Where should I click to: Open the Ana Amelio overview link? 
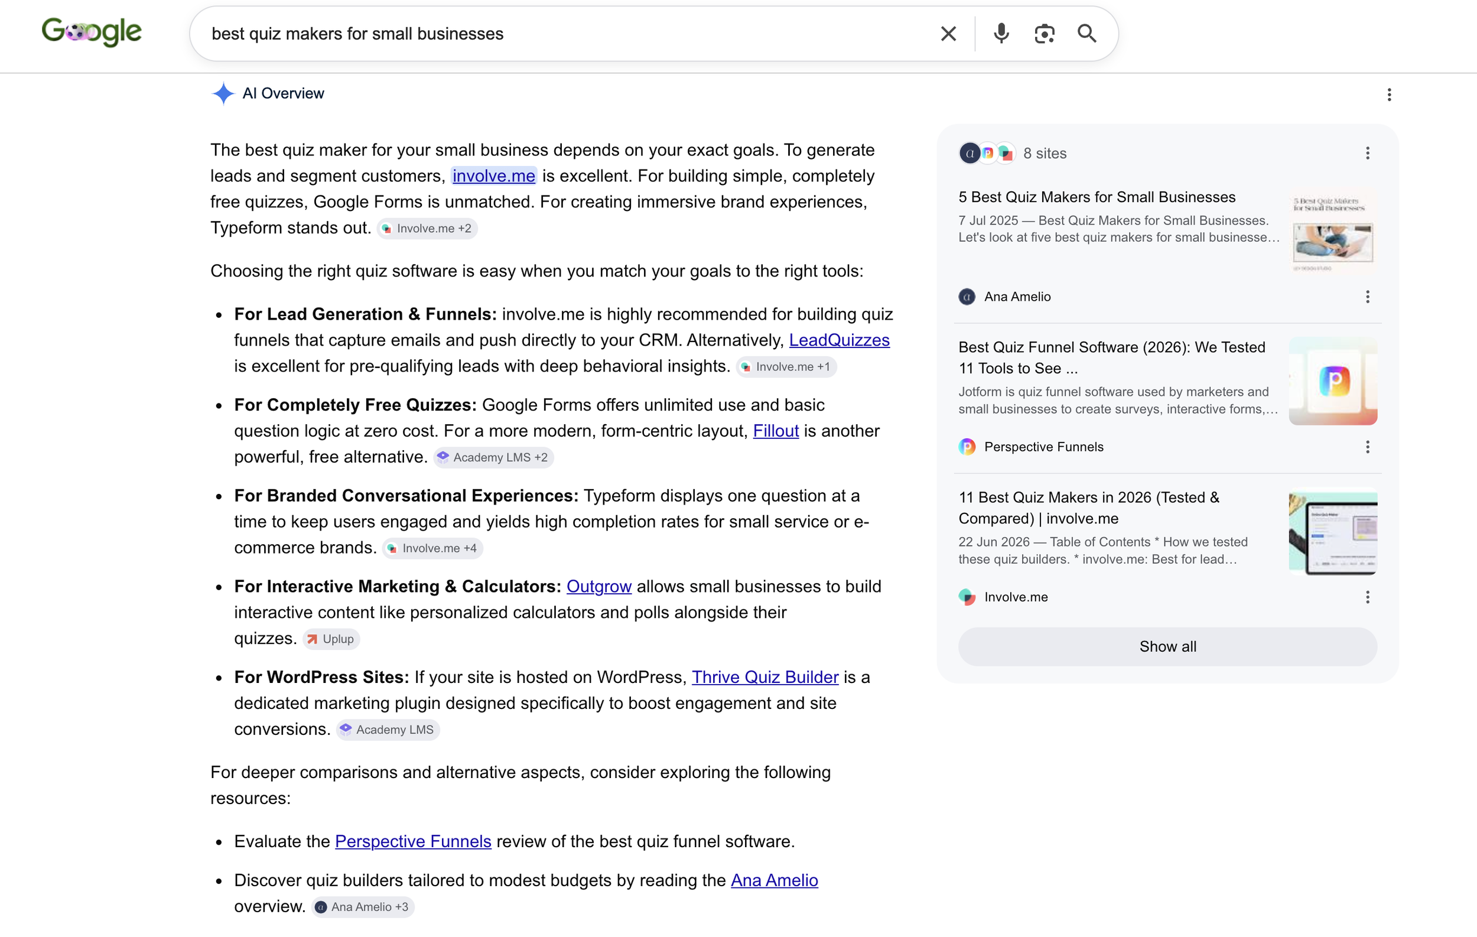774,881
